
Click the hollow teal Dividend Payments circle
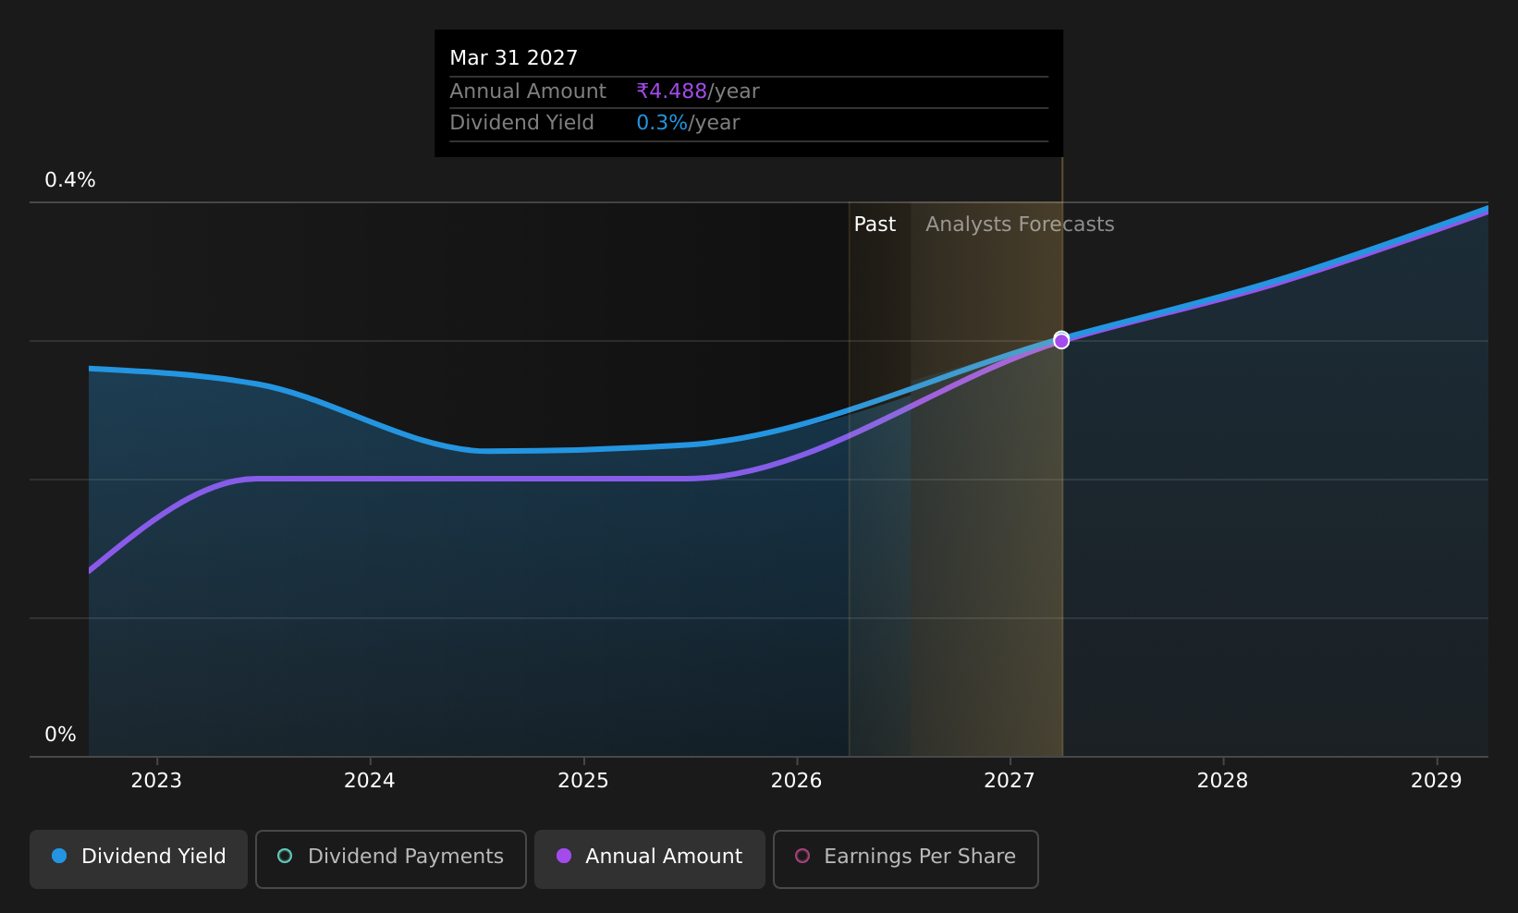285,856
